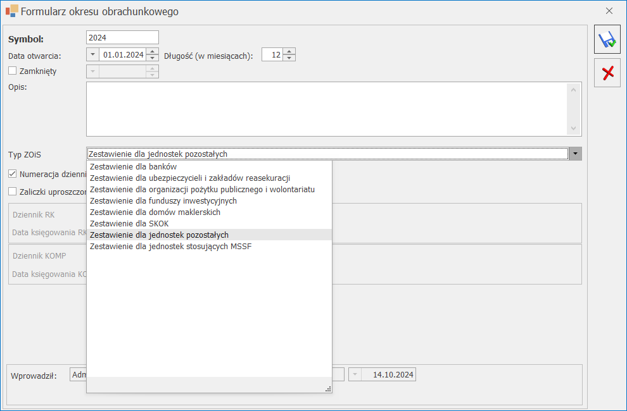Open the Data otwarcia calendar dropdown
The width and height of the screenshot is (627, 411).
92,55
